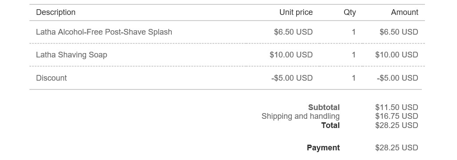Click the $11.50 USD subtotal value
Screen dimensions: 457x160
[397, 107]
